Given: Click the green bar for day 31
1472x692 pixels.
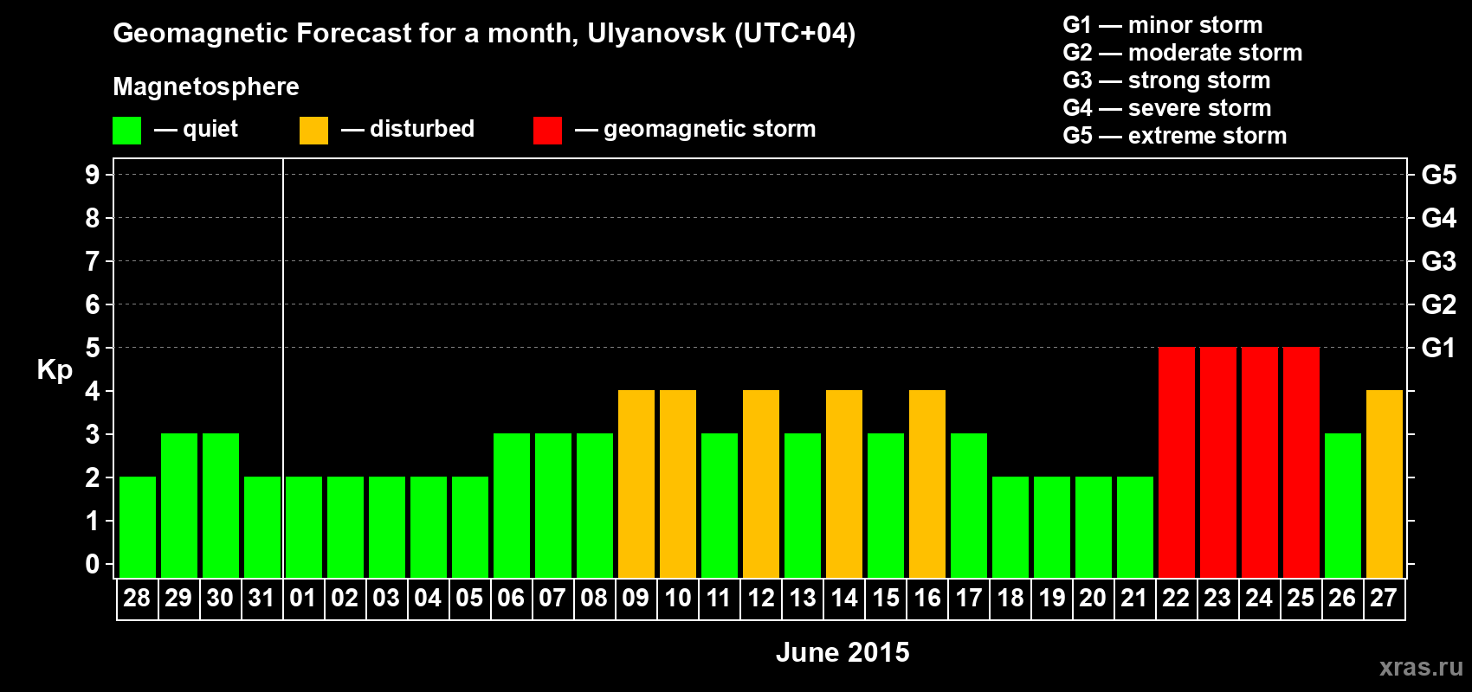Looking at the screenshot, I should click(x=262, y=527).
